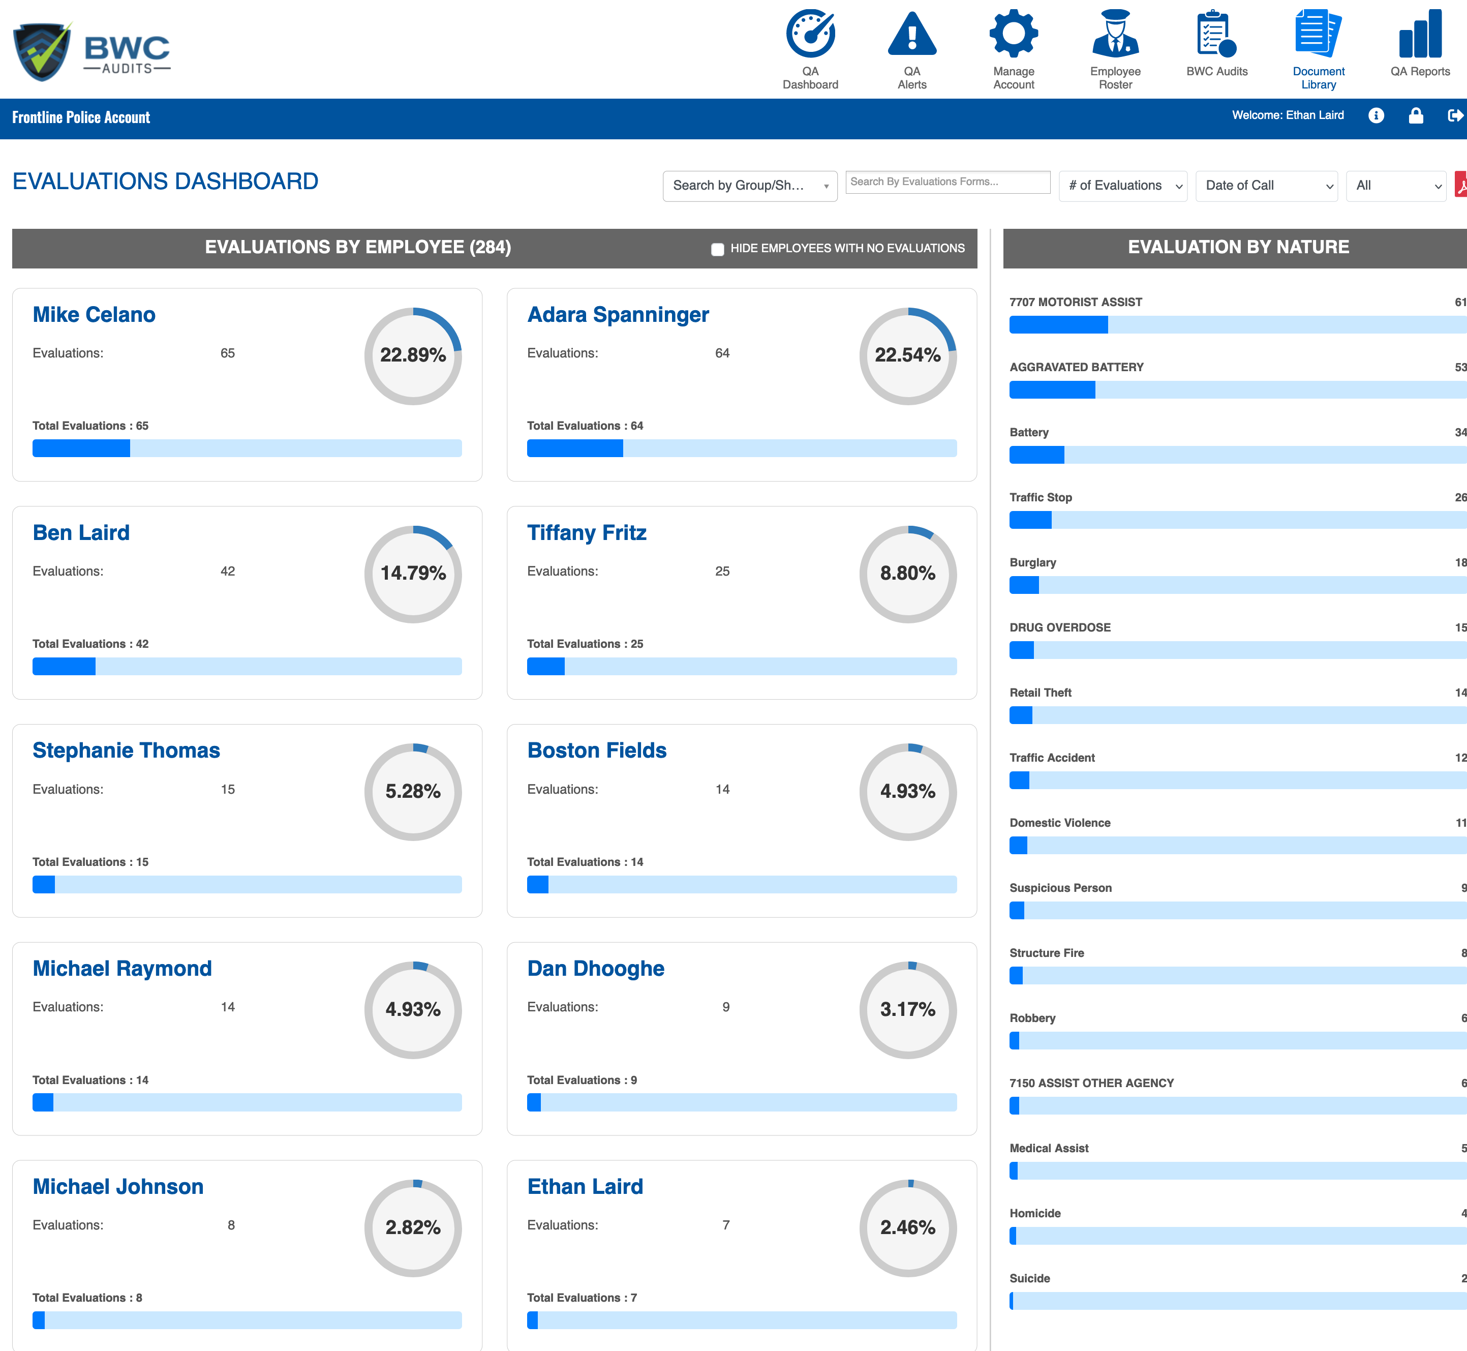The height and width of the screenshot is (1351, 1467).
Task: Click Mike Celano's Total Evaluations progress bar
Action: (247, 448)
